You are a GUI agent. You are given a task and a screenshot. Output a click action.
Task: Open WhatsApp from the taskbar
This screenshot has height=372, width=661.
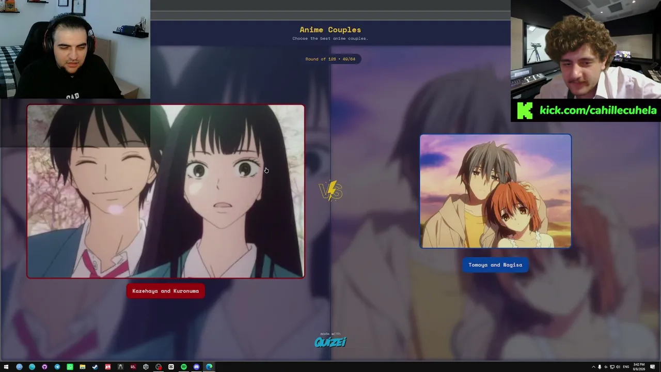70,367
